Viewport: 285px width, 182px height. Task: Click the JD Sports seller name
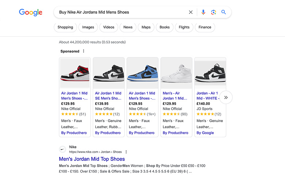point(205,109)
